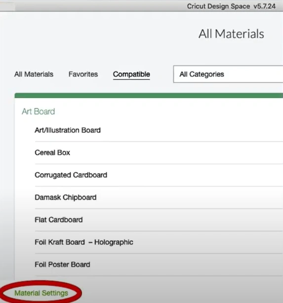This screenshot has height=303, width=283.
Task: Open the All Categories dropdown
Action: point(228,74)
